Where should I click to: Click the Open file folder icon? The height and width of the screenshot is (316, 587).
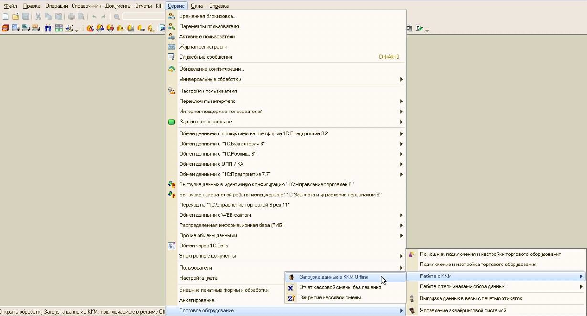click(16, 16)
